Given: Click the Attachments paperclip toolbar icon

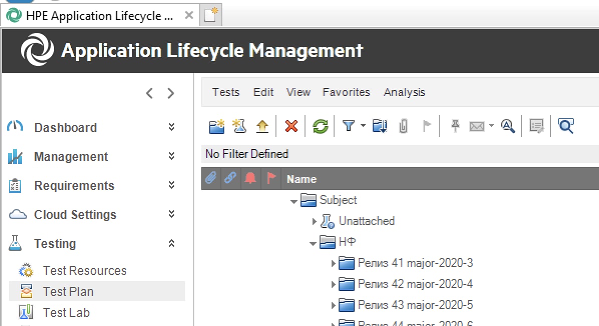Looking at the screenshot, I should pyautogui.click(x=403, y=126).
